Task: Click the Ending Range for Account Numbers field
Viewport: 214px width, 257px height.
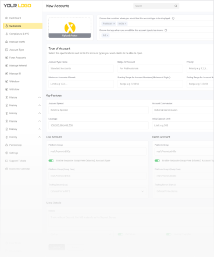Action: pos(200,84)
